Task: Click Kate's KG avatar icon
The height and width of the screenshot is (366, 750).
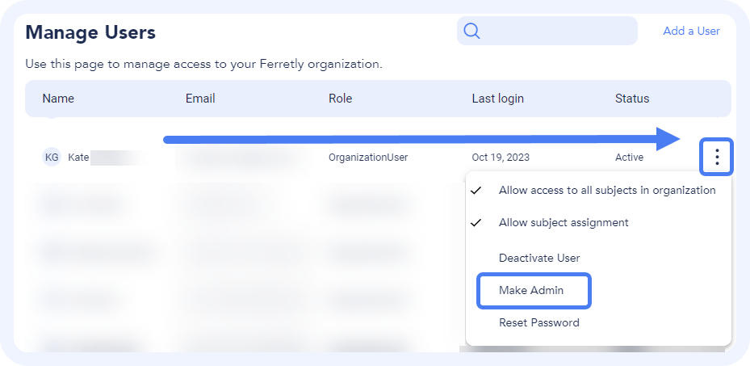Action: pyautogui.click(x=52, y=158)
